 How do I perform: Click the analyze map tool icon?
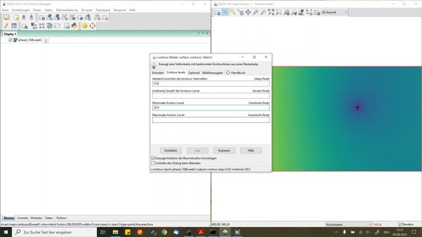click(301, 13)
